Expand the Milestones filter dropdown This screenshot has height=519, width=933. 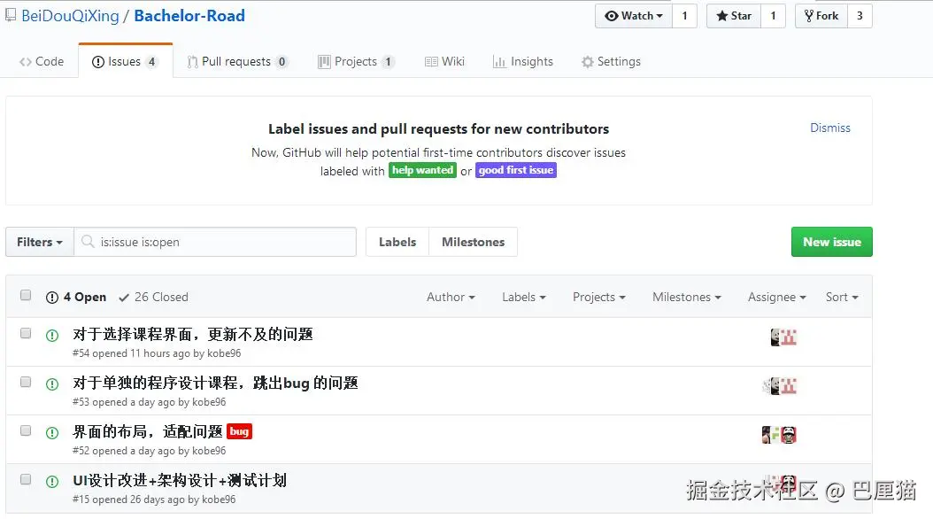tap(687, 297)
